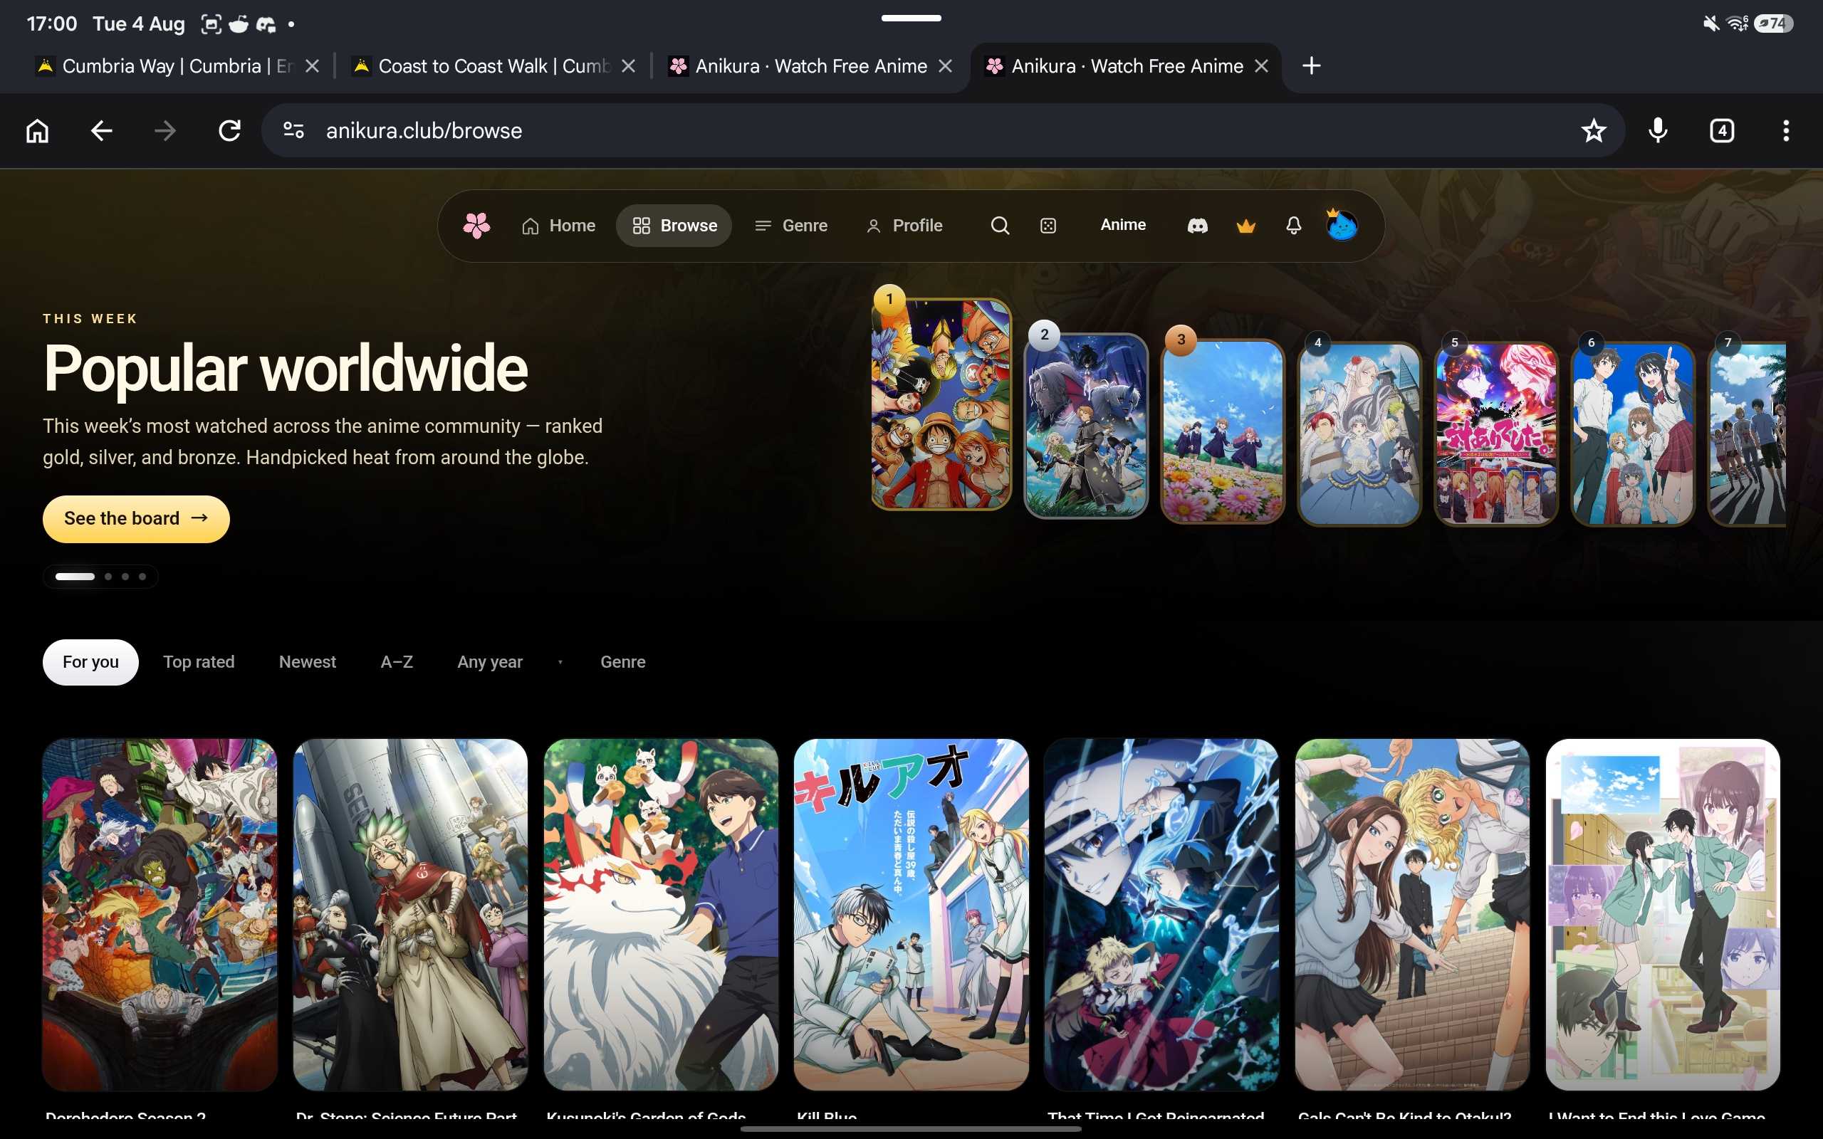Open the Anikura search icon
The image size is (1823, 1139).
1000,225
